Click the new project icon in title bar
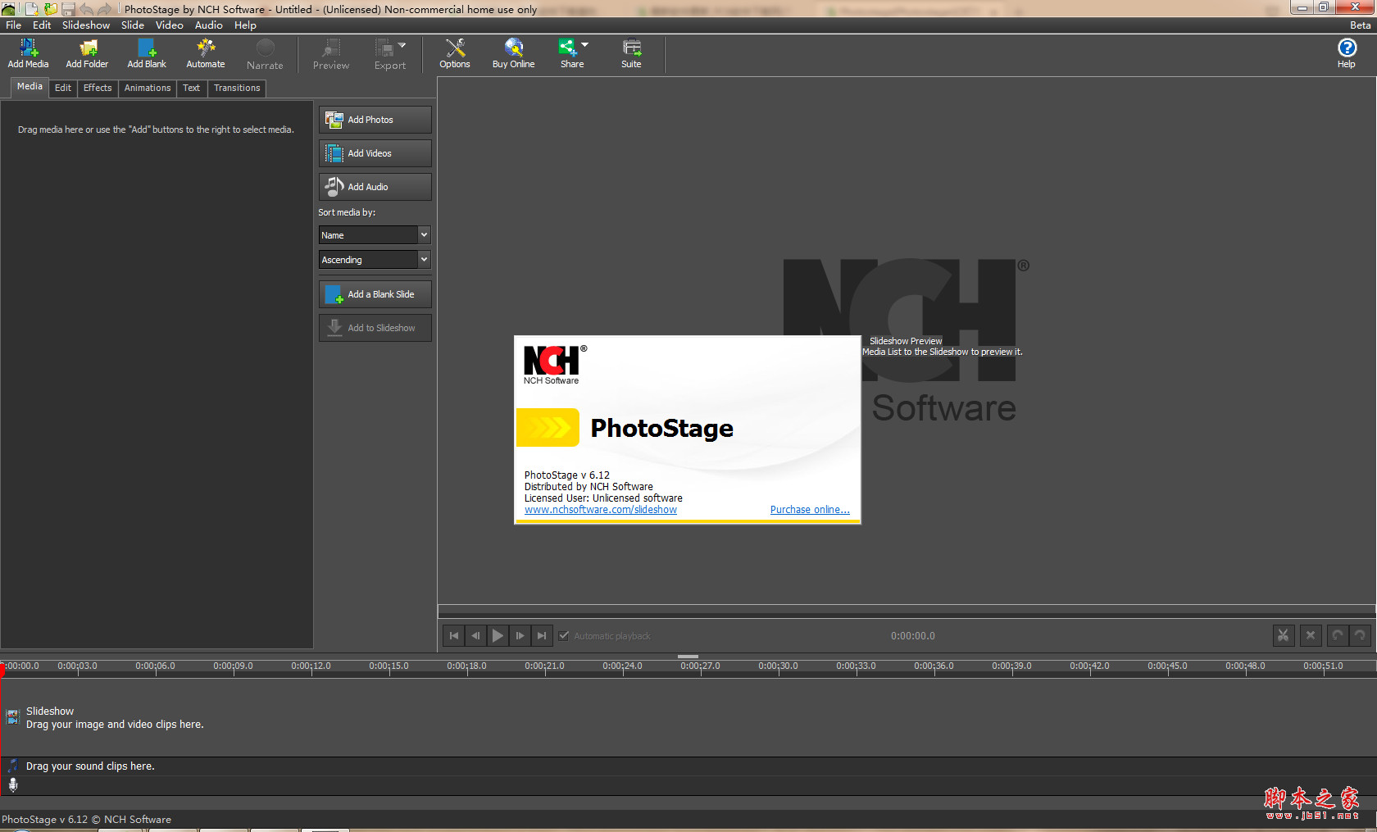This screenshot has width=1377, height=832. (x=33, y=9)
